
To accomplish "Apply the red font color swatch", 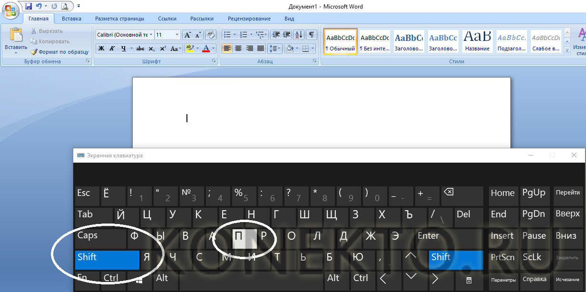I will point(206,49).
